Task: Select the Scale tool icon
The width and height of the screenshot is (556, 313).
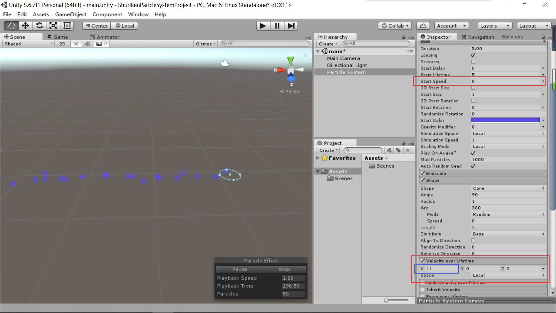Action: point(53,25)
